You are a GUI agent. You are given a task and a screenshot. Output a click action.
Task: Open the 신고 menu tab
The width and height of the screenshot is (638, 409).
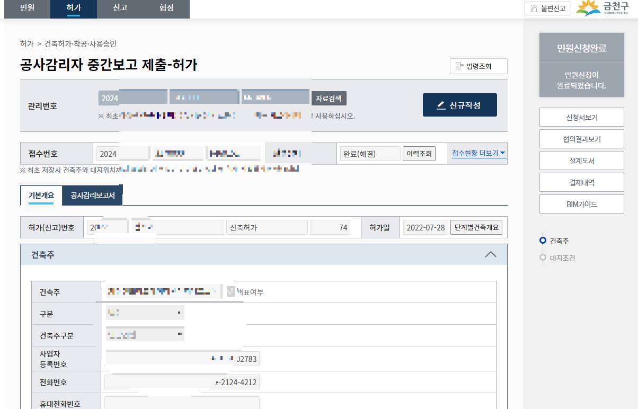pyautogui.click(x=120, y=9)
